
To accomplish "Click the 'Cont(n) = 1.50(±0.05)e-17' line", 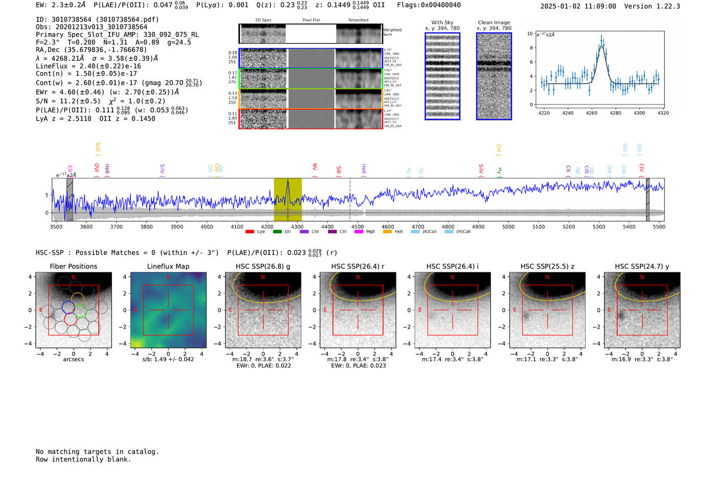I will 86,74.
